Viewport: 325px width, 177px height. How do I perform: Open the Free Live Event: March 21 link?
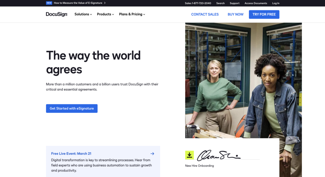pyautogui.click(x=71, y=154)
